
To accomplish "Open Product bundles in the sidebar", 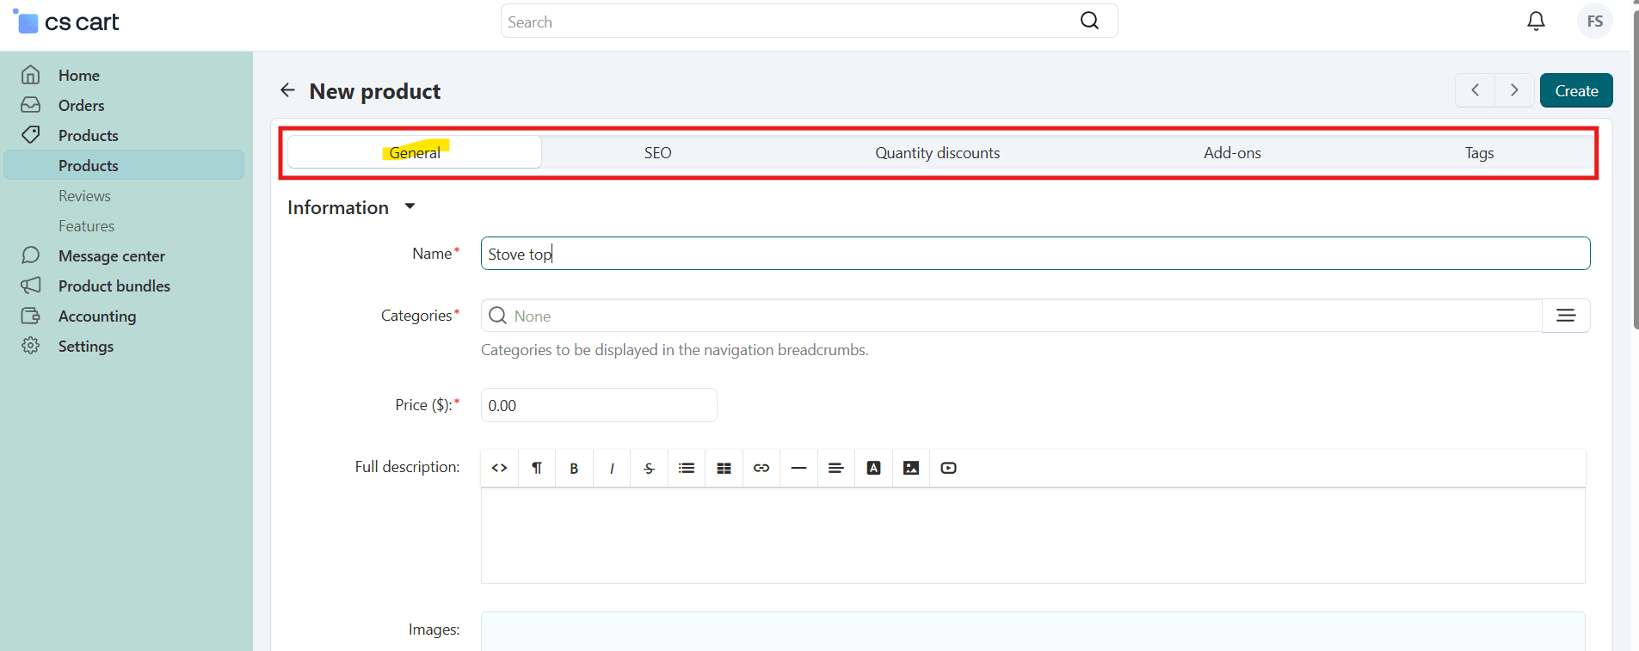I will click(114, 286).
